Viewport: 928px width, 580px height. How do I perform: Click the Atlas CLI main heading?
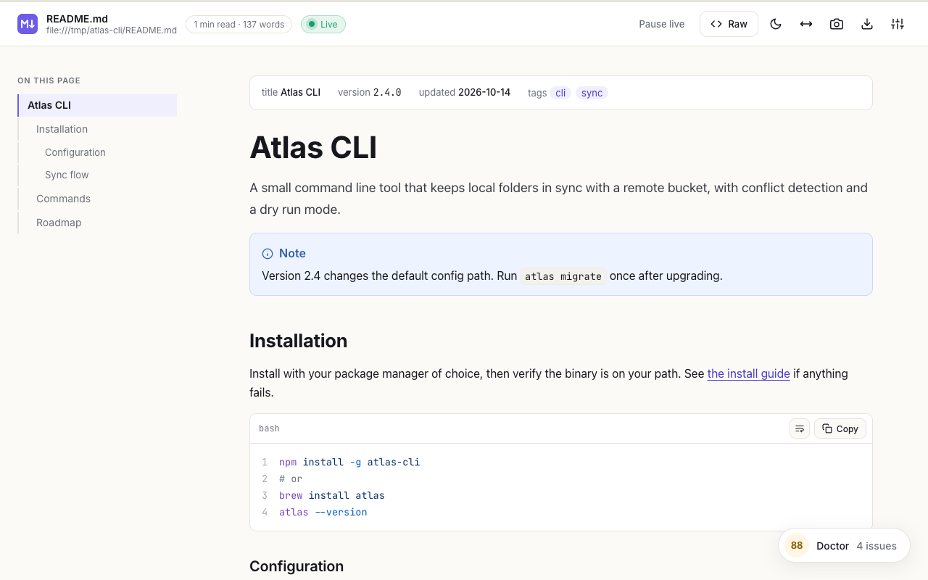[x=313, y=147]
